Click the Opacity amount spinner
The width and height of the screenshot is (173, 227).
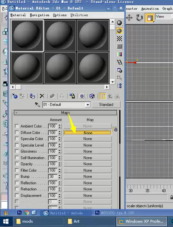click(x=59, y=164)
